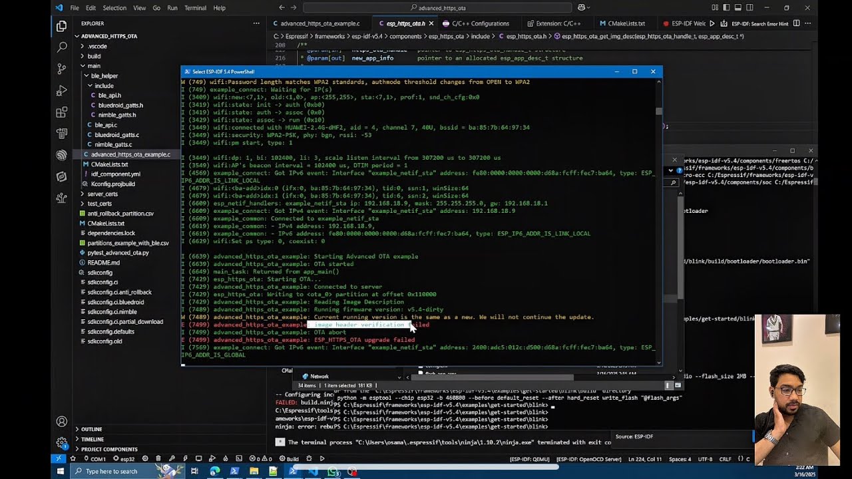Open the Selection menu
The height and width of the screenshot is (479, 852).
[114, 8]
